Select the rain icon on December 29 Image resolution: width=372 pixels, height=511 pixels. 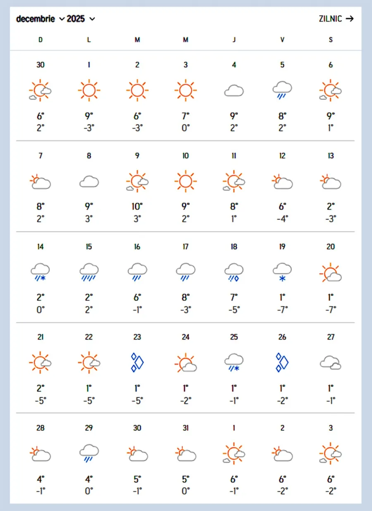click(x=89, y=453)
